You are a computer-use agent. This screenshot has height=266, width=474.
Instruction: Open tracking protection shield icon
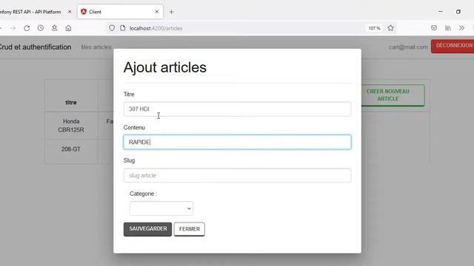112,28
